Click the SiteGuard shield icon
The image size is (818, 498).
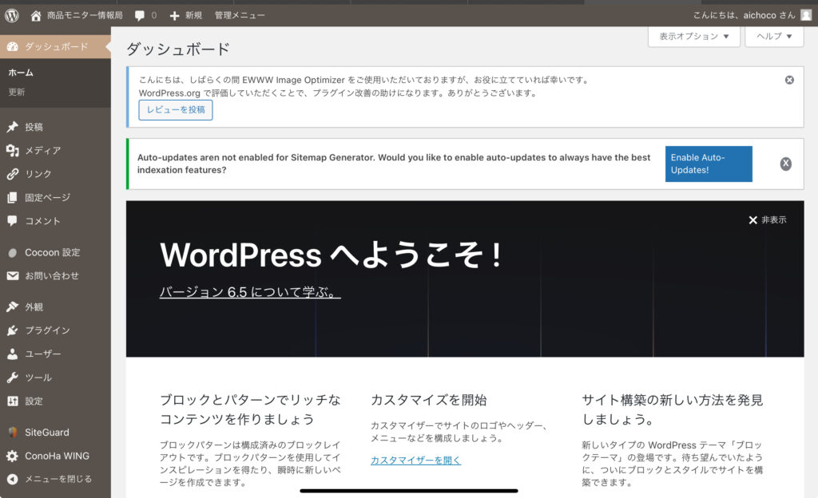(13, 433)
